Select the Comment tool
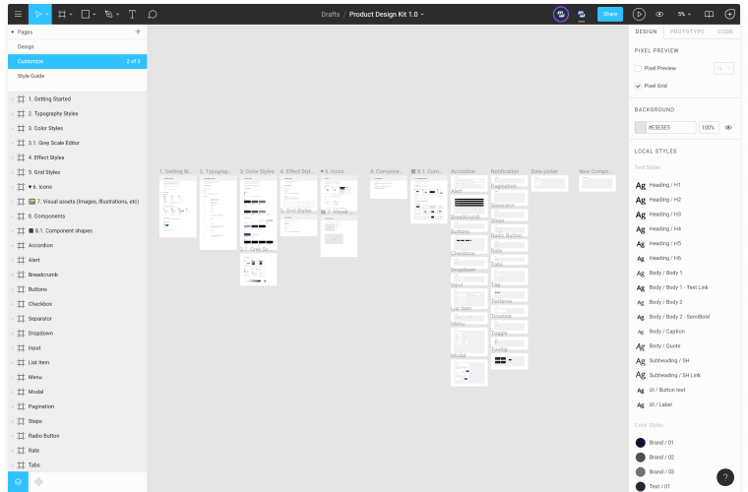The width and height of the screenshot is (748, 492). pyautogui.click(x=153, y=15)
